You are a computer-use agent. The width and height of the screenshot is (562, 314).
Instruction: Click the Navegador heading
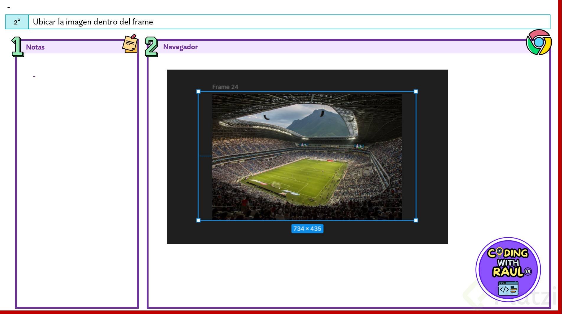pyautogui.click(x=180, y=47)
